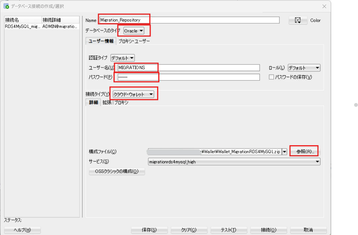Click the 取消 cancel button

[x=308, y=230]
